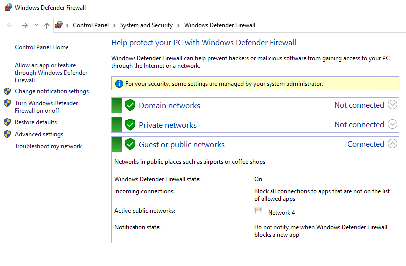
Task: Open Restore defaults link
Action: (36, 122)
